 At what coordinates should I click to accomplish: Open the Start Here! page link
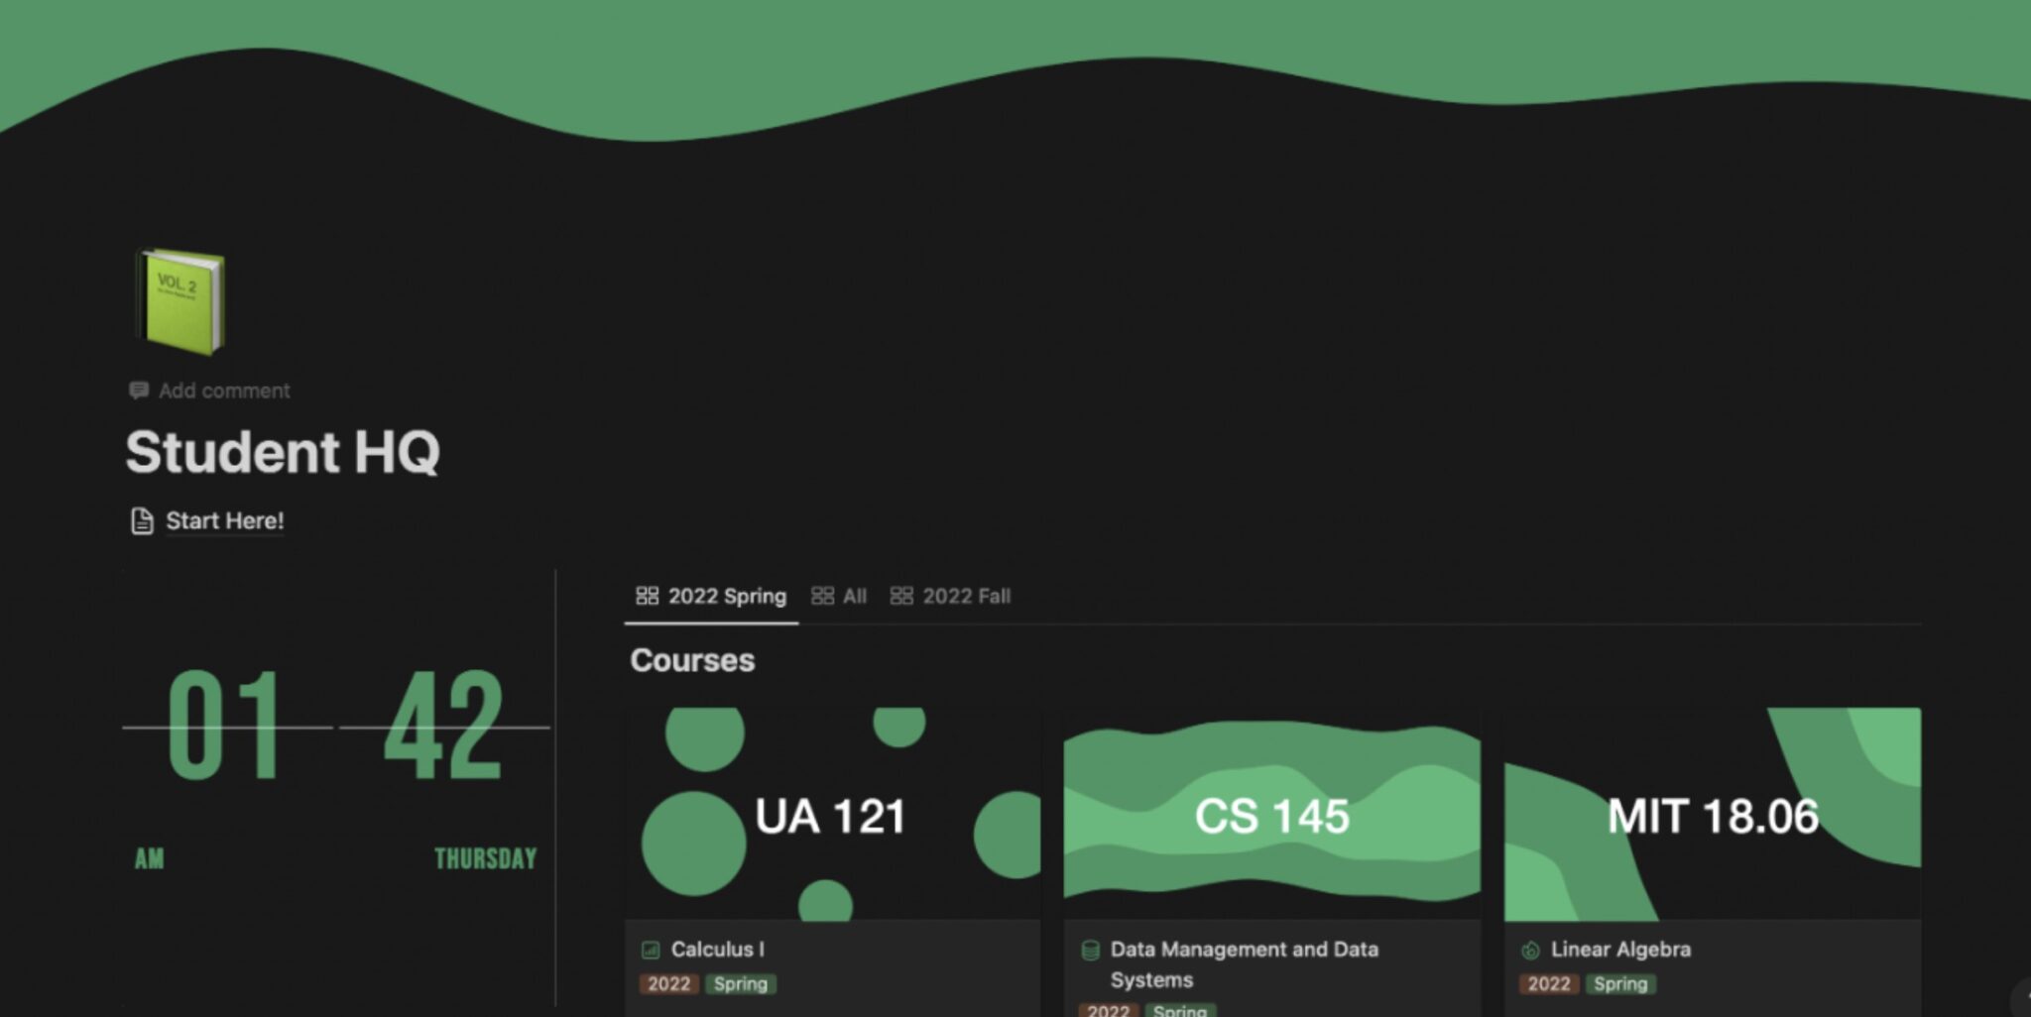click(224, 521)
